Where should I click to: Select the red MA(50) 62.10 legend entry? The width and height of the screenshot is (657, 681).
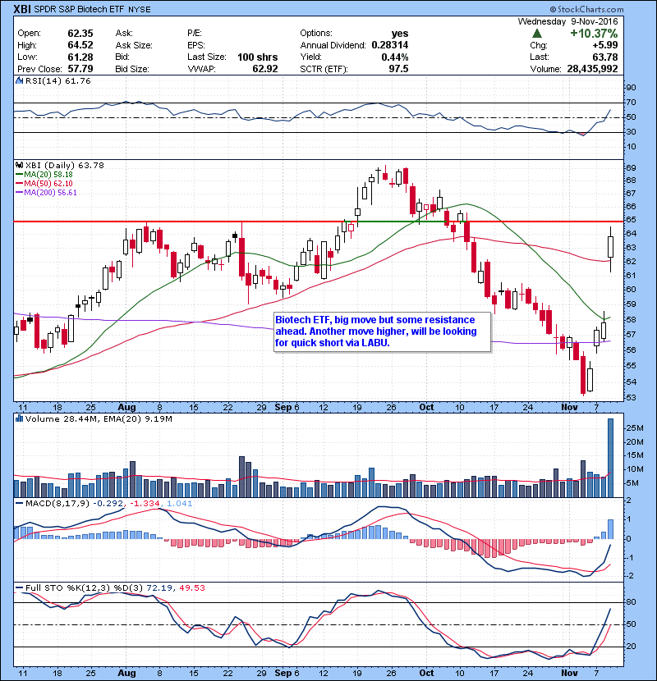(x=44, y=184)
